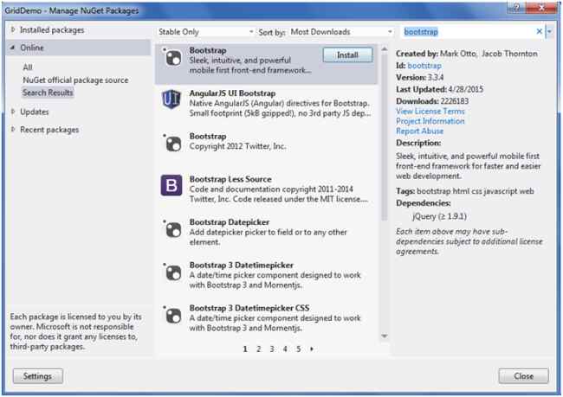The width and height of the screenshot is (563, 397).
Task: Expand the Updates node
Action: pyautogui.click(x=13, y=112)
